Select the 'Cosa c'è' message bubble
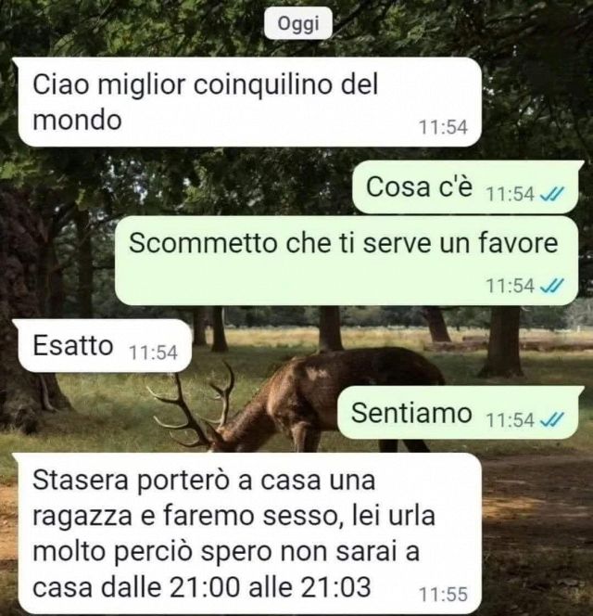 tap(465, 187)
